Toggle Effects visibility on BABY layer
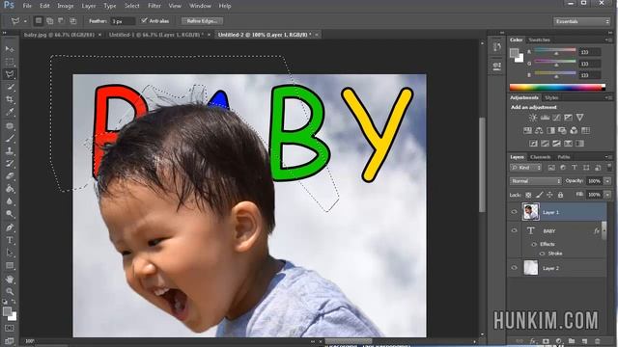The height and width of the screenshot is (347, 618). click(534, 244)
